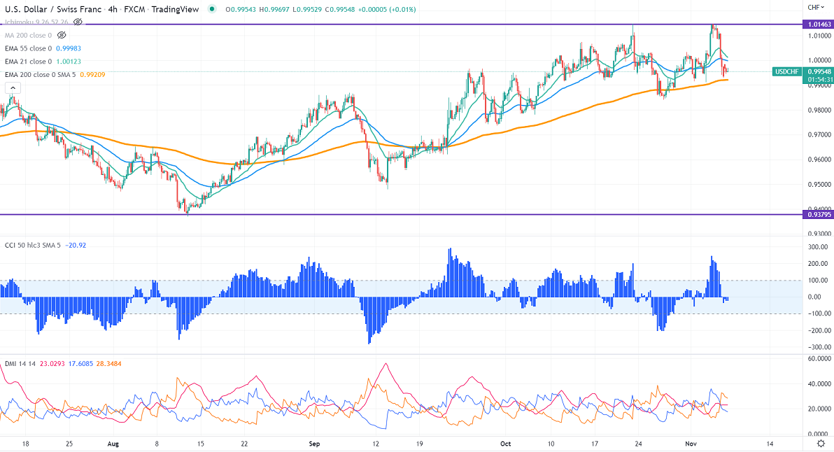Click the EMA 55 value 0.99983
This screenshot has width=834, height=452.
pos(69,48)
